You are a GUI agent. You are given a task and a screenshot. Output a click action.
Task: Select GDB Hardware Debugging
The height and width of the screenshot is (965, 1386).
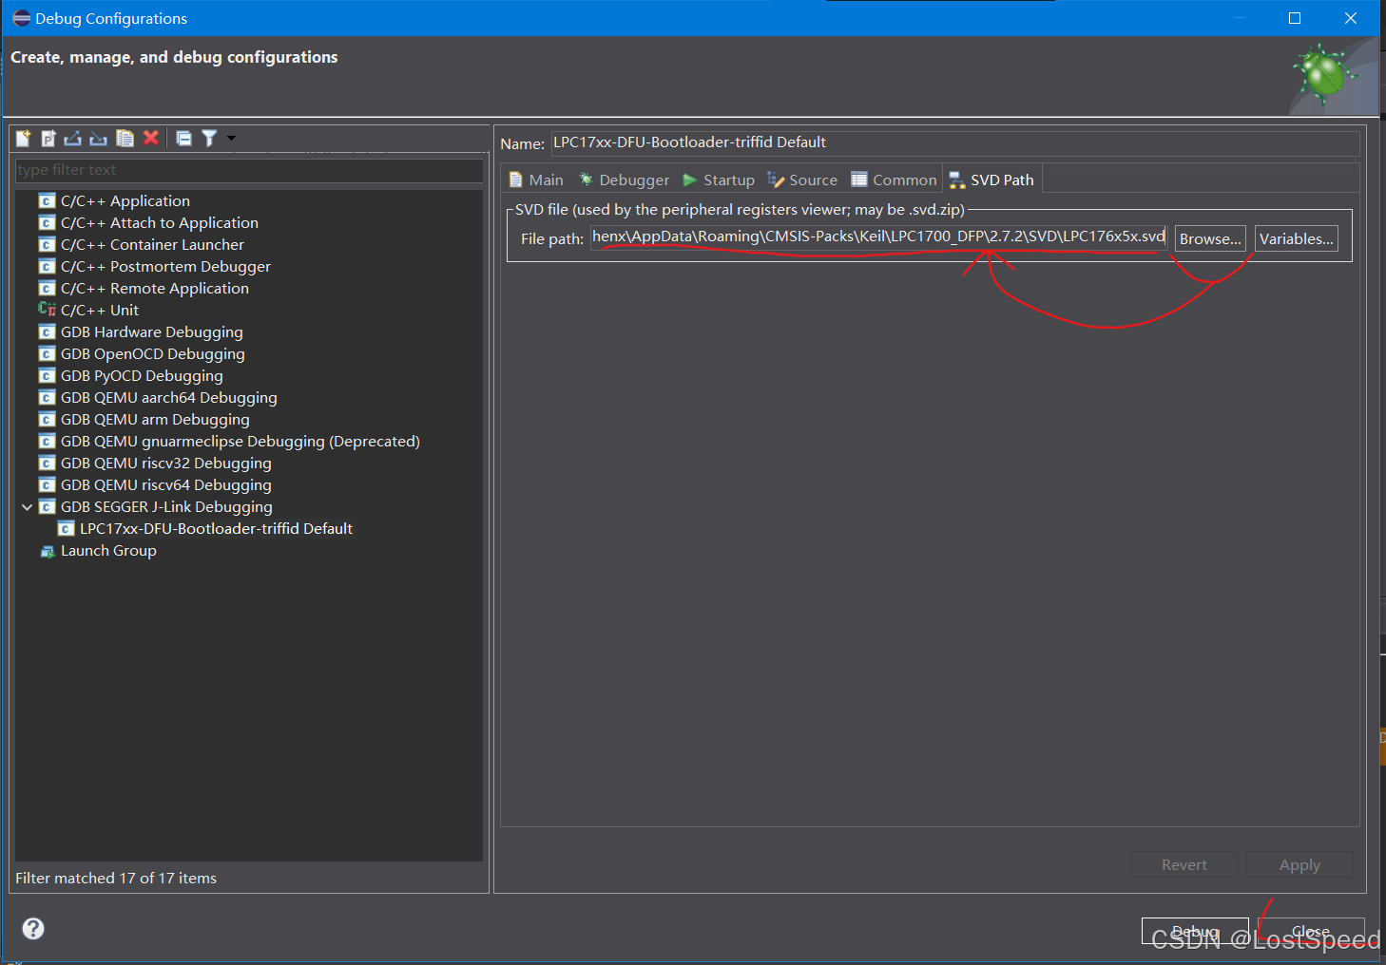click(152, 332)
